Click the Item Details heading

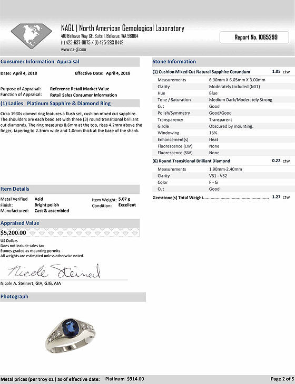15,189
